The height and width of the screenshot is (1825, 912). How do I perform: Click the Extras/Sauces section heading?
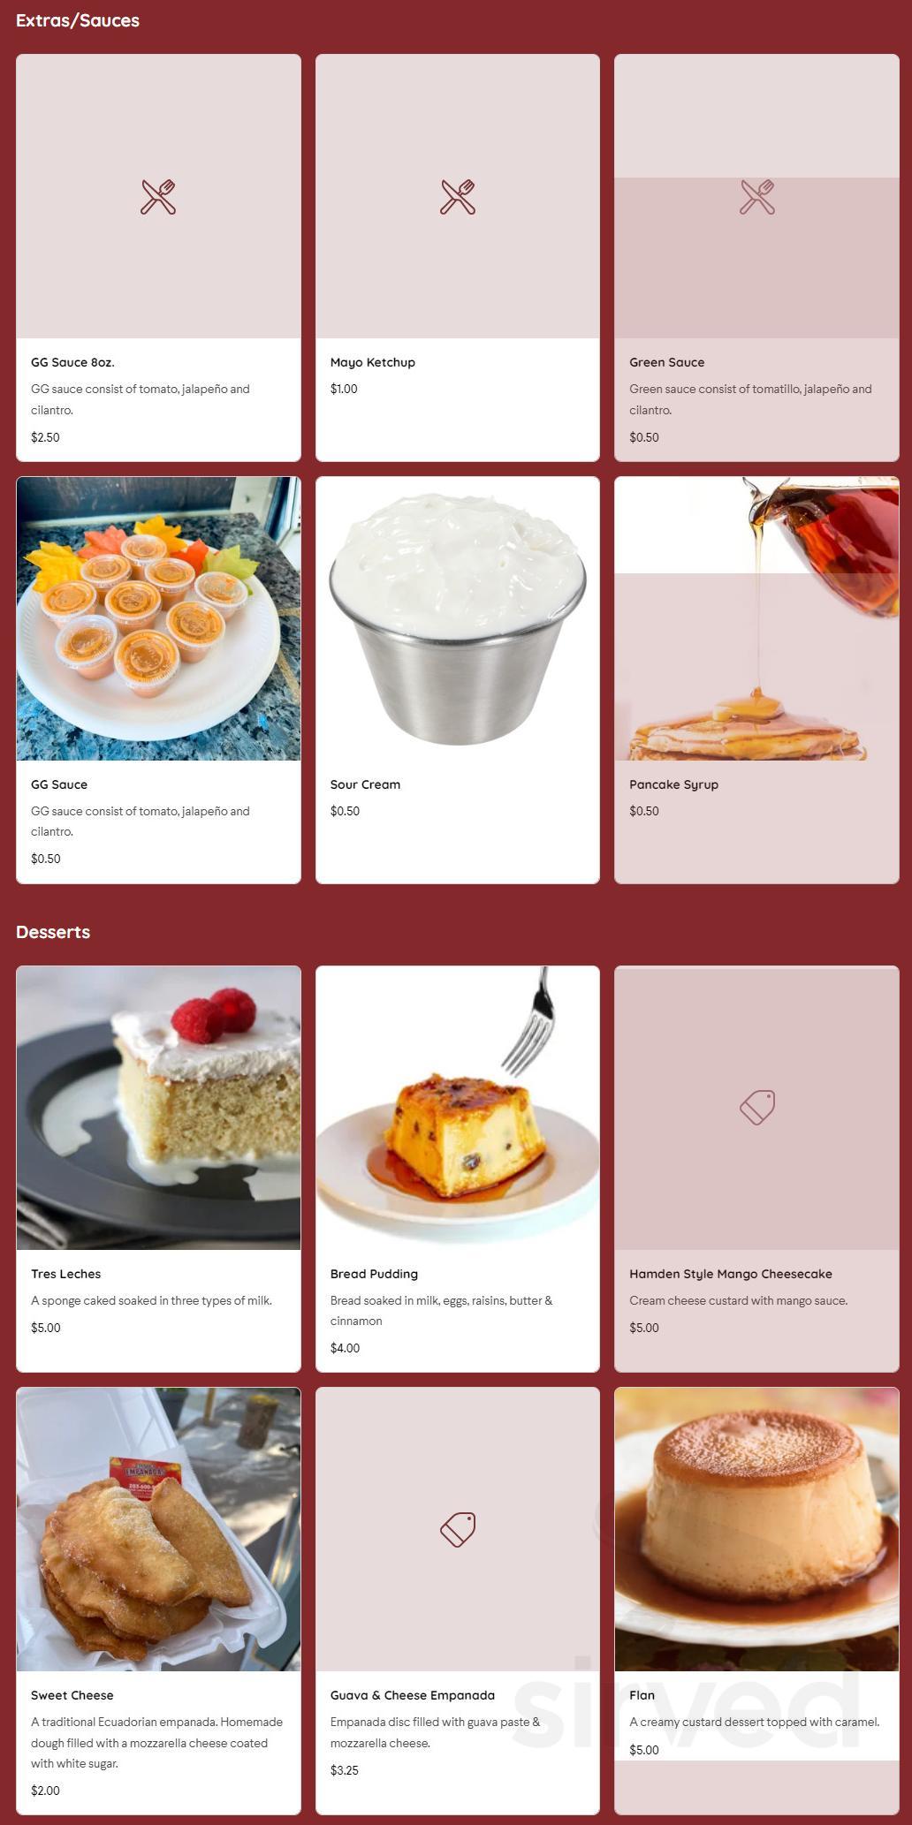pos(78,20)
